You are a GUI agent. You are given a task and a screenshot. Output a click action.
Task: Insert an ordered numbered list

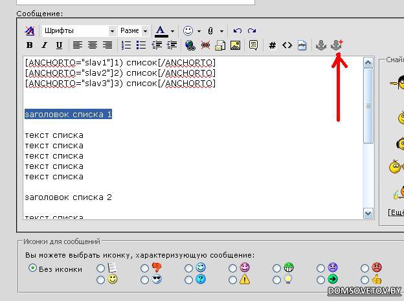(126, 45)
